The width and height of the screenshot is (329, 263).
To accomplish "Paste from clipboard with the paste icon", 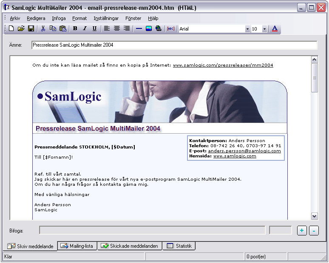I will click(63, 28).
